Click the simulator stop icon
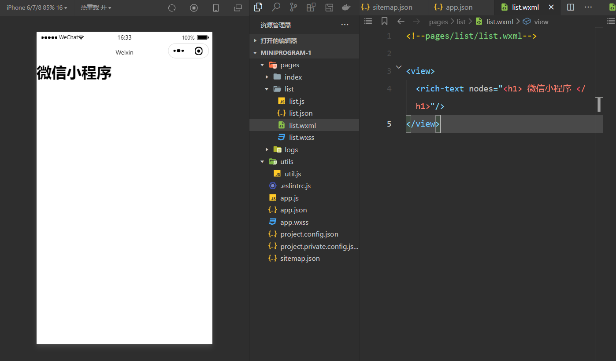616x361 pixels. click(x=194, y=8)
